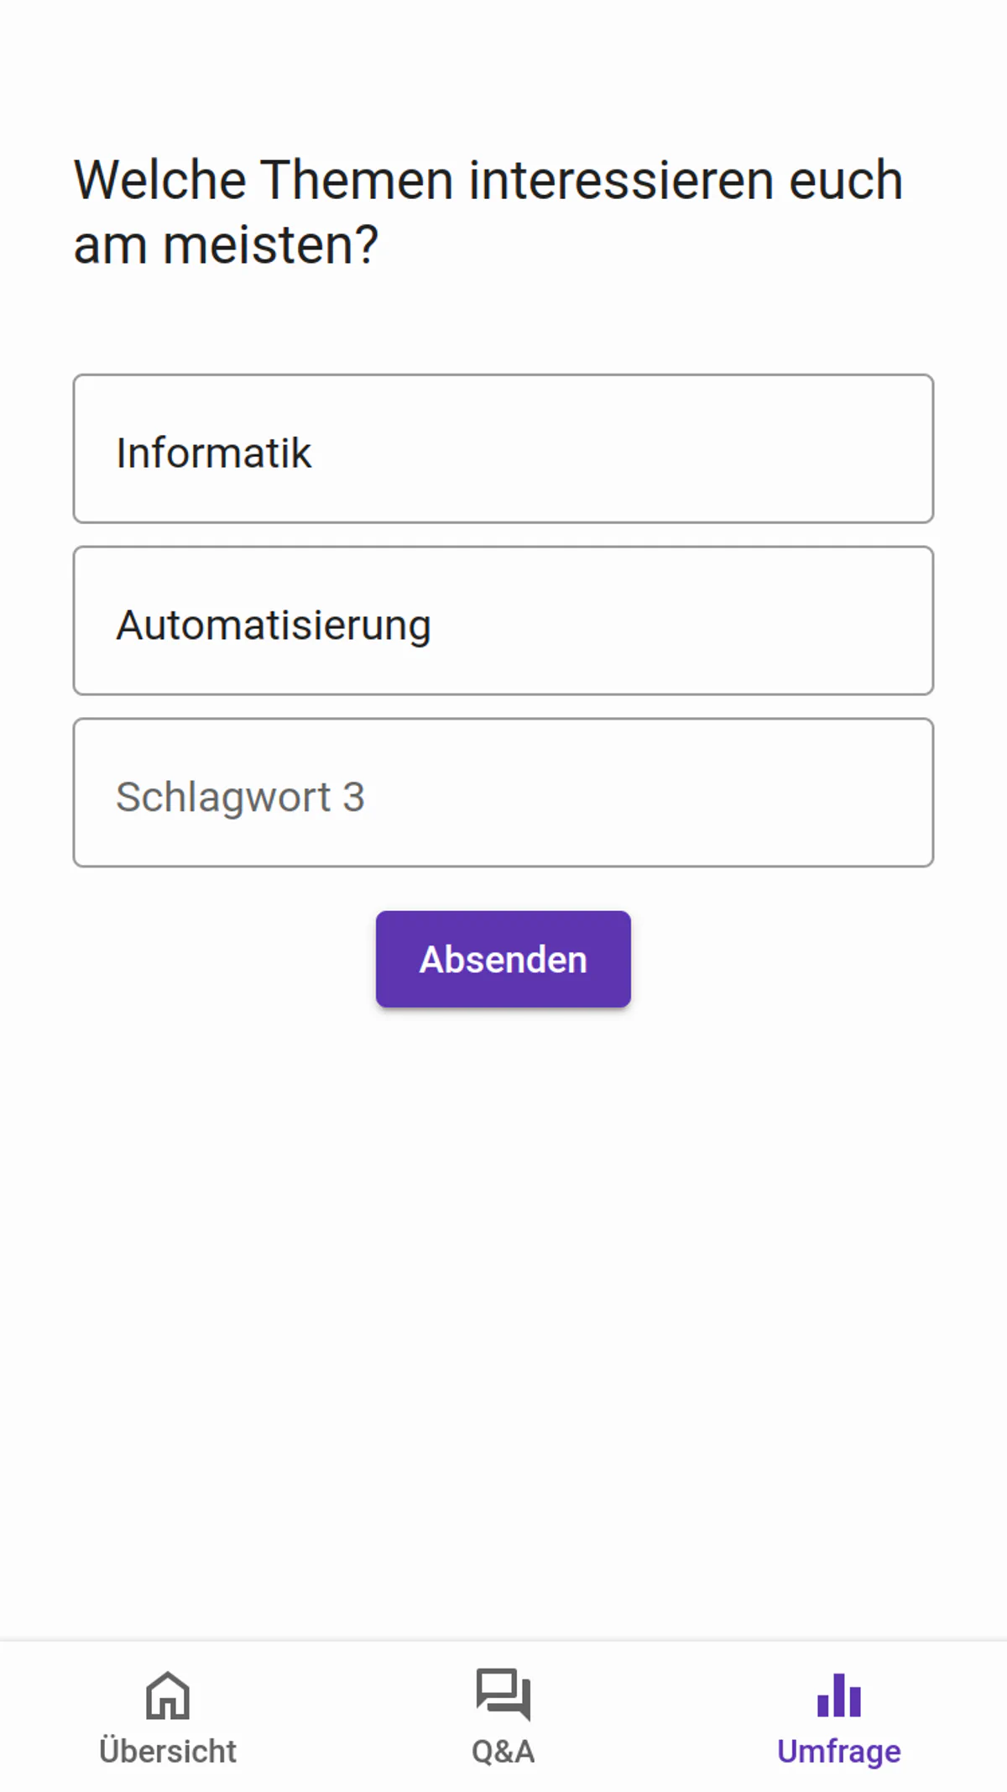This screenshot has width=1007, height=1792.
Task: Click the "Welche Themen interessieren euch" heading line
Action: coord(488,181)
